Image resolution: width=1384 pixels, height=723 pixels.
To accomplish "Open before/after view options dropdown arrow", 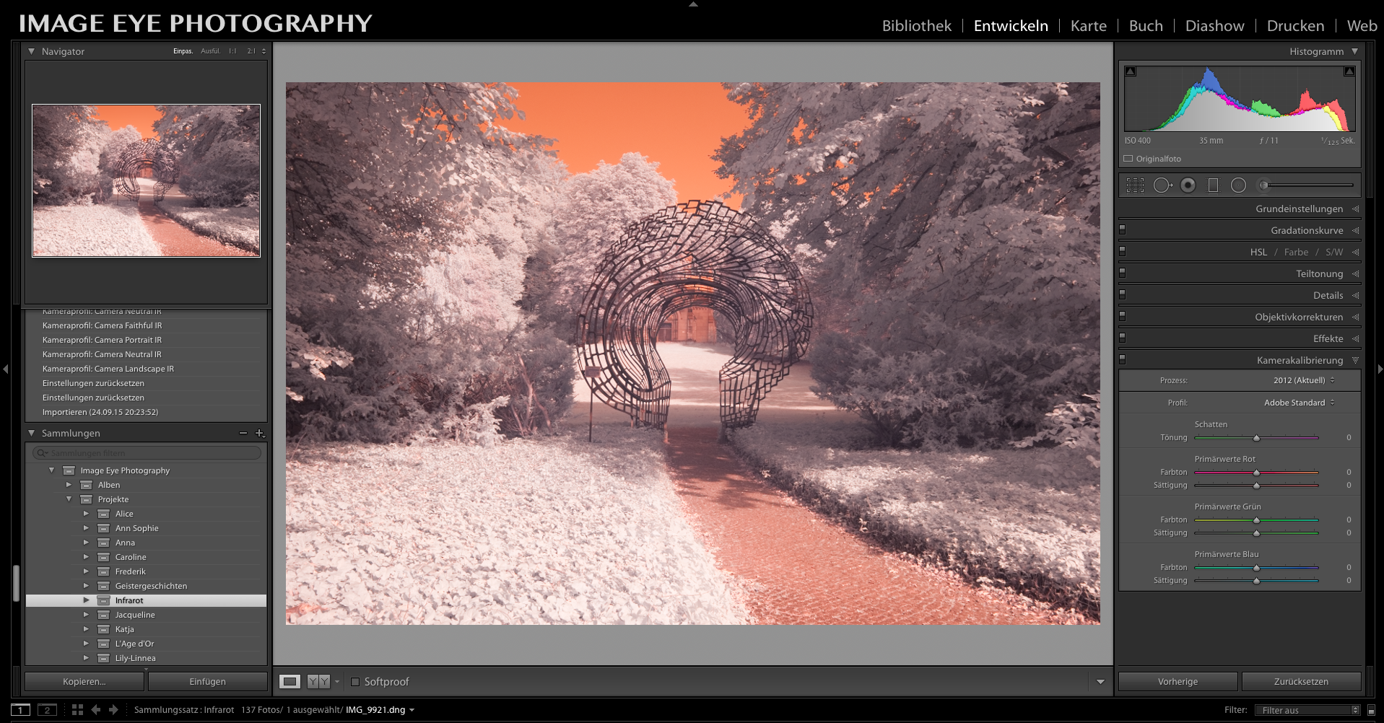I will tap(337, 681).
